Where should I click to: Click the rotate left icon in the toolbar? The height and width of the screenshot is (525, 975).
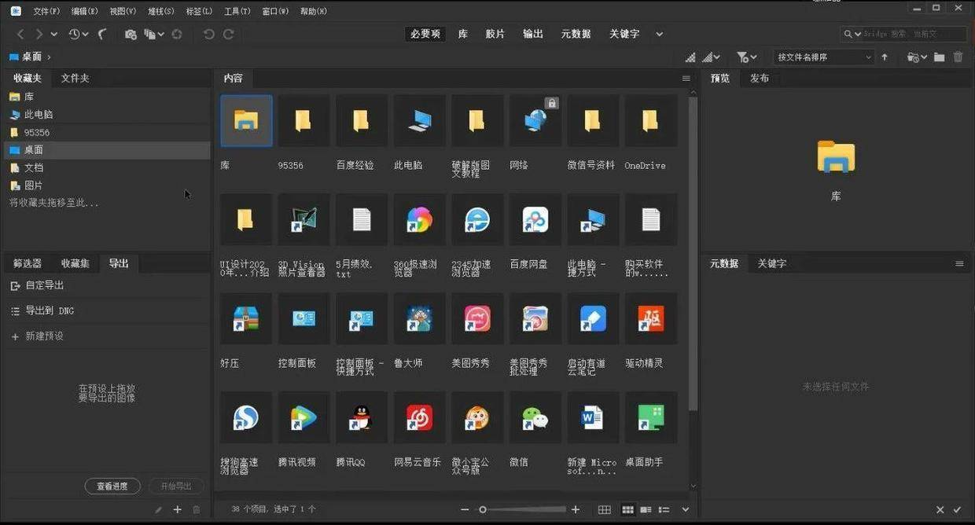tap(210, 34)
